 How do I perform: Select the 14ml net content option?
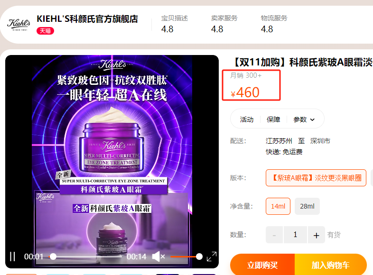click(x=278, y=206)
